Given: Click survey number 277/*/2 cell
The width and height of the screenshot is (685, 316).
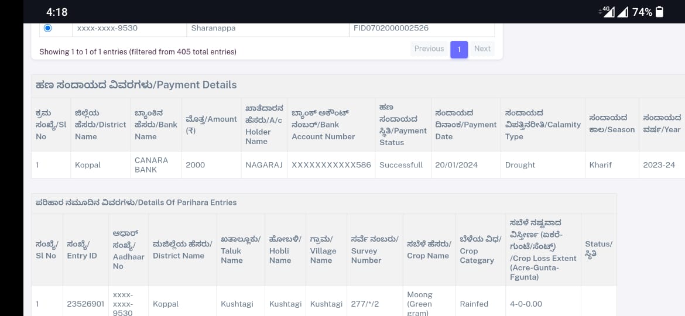Looking at the screenshot, I should [x=365, y=304].
